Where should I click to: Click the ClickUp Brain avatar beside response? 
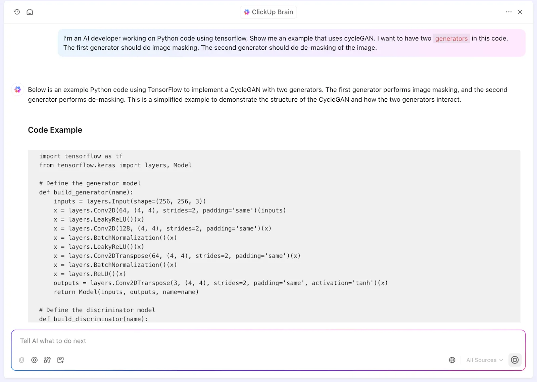click(x=18, y=90)
